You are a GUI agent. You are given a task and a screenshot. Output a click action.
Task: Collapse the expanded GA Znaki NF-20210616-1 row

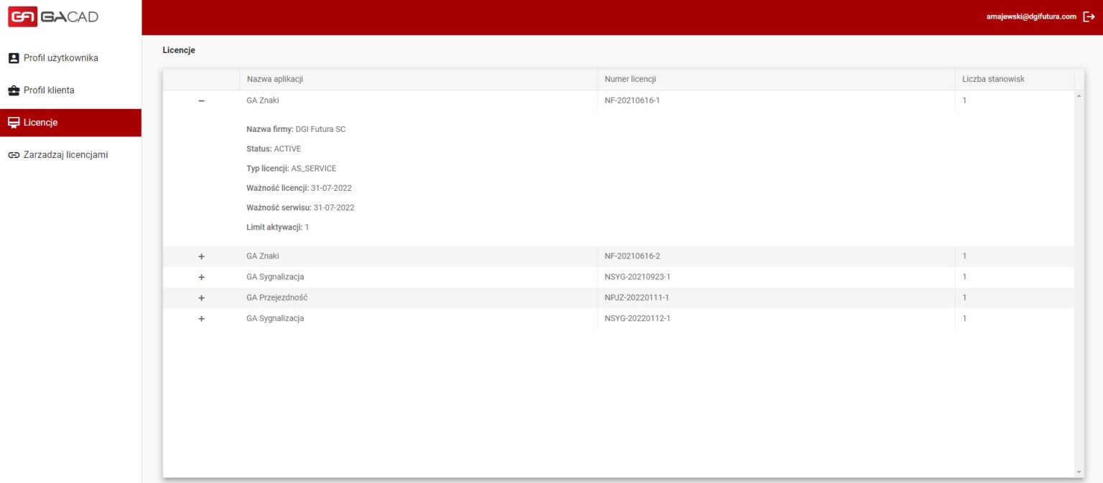(201, 101)
